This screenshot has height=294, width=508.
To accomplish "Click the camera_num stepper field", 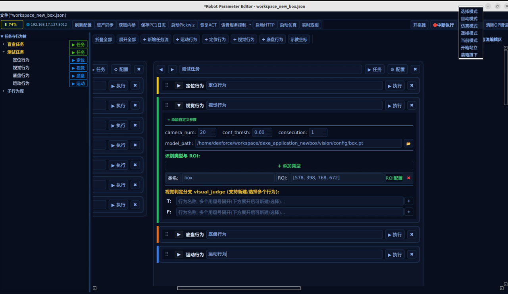I will point(208,132).
